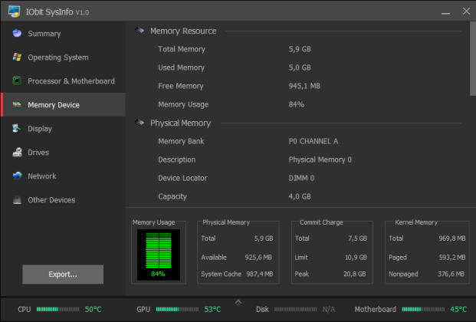Viewport: 476px width, 322px height.
Task: Go to the Display section
Action: tap(63, 128)
